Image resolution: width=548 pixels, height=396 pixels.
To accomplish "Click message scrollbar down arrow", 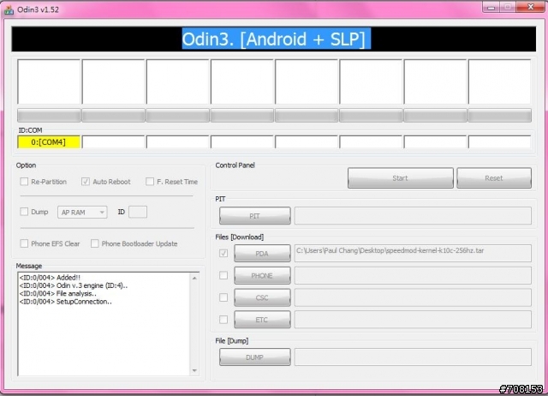I will tap(194, 370).
